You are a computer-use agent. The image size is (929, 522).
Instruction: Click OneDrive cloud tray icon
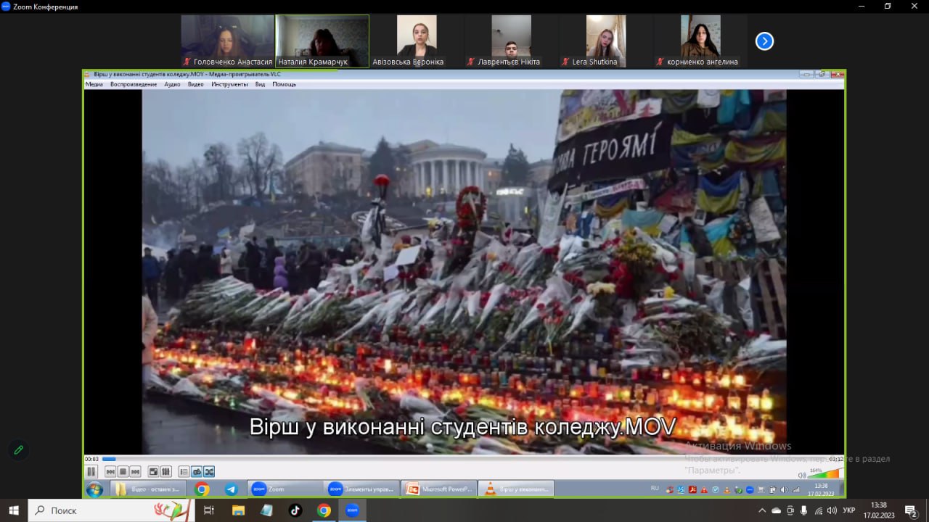[777, 510]
